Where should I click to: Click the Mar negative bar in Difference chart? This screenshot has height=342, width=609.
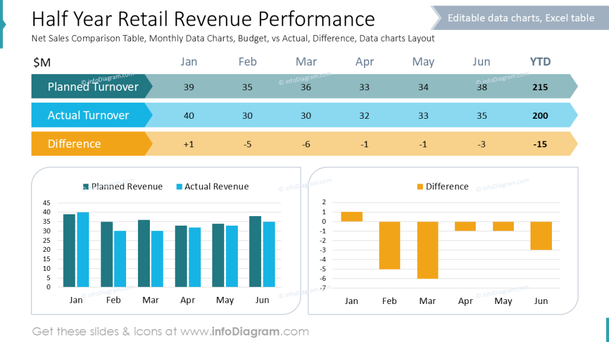(x=427, y=249)
